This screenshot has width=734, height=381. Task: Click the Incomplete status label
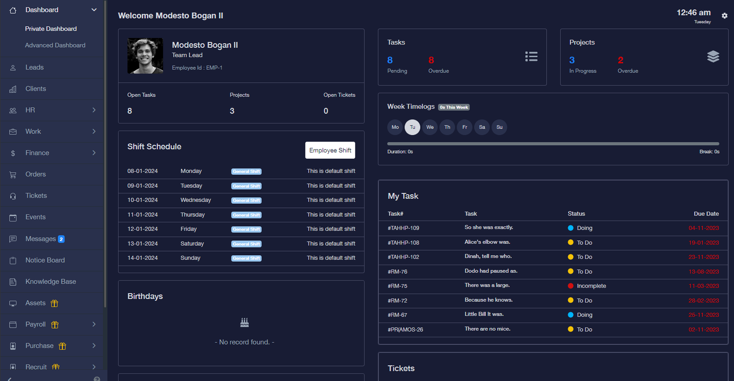tap(591, 286)
